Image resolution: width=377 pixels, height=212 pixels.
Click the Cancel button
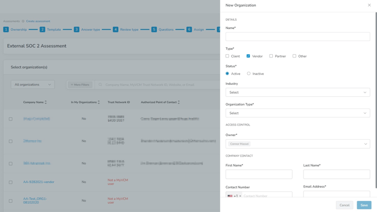point(344,205)
